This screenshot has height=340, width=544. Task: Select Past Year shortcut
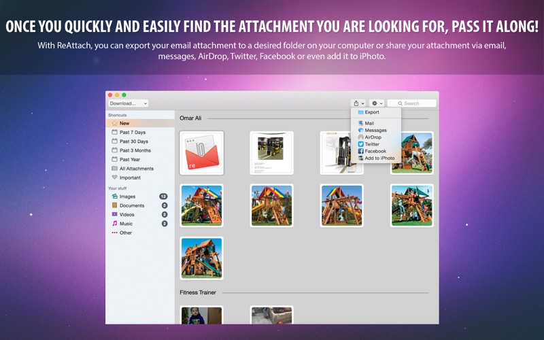pos(140,159)
